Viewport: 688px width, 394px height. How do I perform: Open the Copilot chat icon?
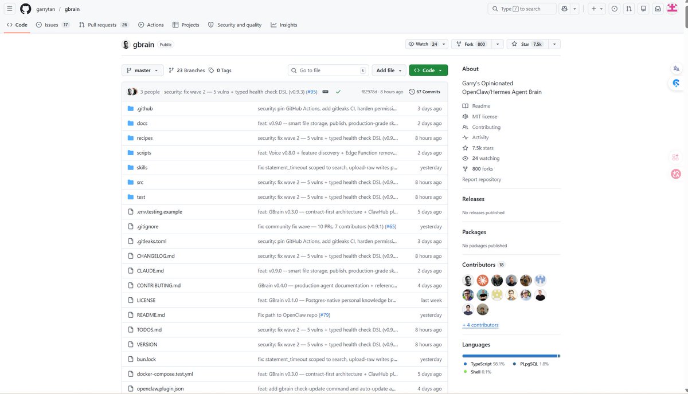point(565,9)
